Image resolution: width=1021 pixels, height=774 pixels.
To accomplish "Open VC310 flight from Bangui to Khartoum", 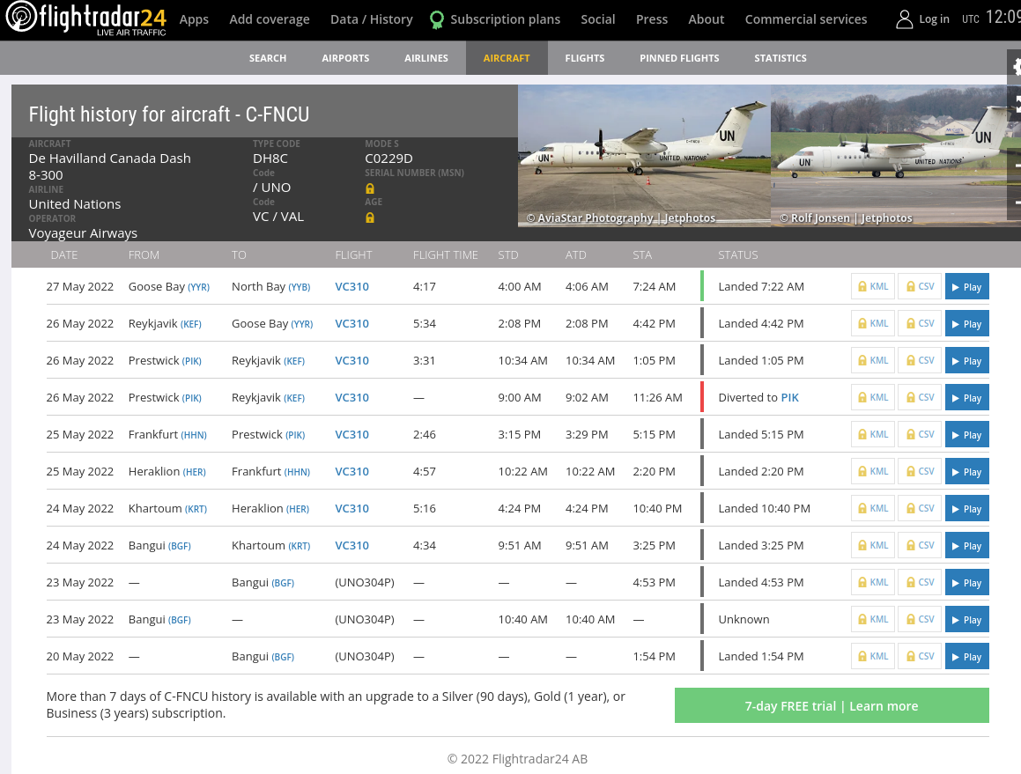I will (x=351, y=546).
